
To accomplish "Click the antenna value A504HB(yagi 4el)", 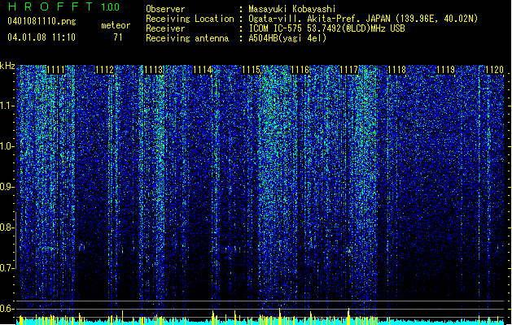I will point(287,38).
